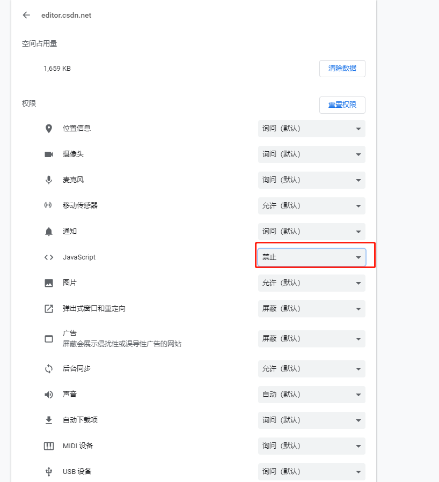Click the 摄像头 camera icon
This screenshot has width=439, height=482.
point(49,154)
